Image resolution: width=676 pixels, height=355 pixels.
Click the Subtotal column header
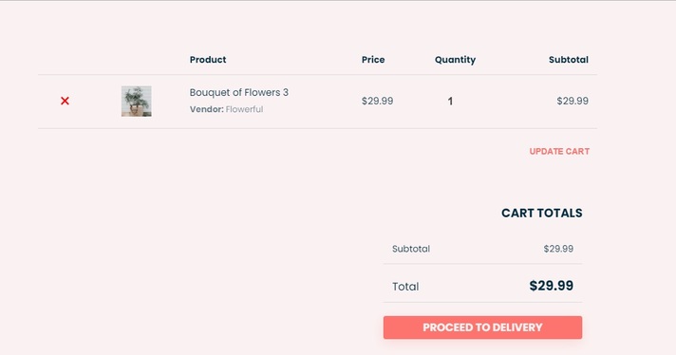(568, 60)
